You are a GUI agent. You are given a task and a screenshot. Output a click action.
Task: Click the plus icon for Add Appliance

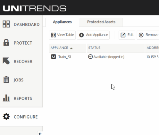point(81,35)
